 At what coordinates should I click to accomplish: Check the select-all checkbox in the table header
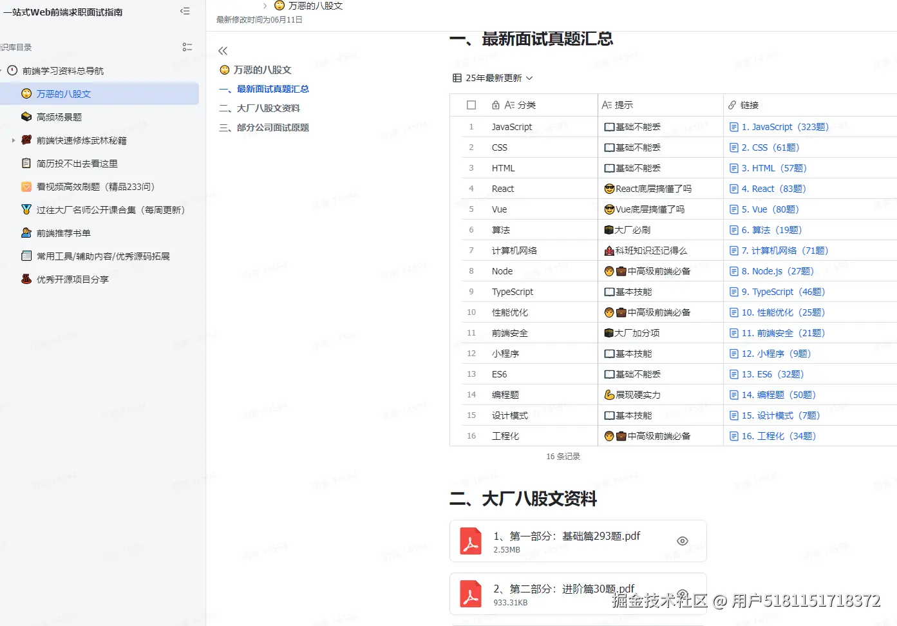[x=471, y=104]
